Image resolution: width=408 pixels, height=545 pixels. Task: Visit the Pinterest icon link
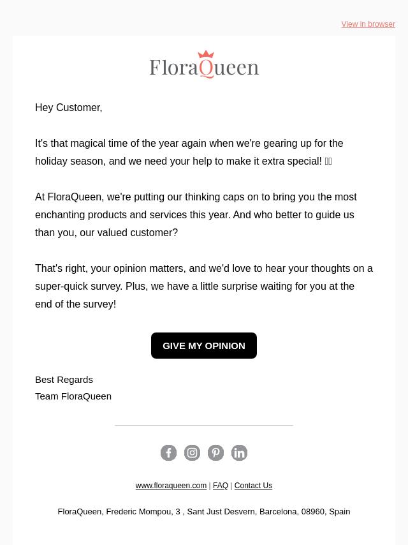[x=215, y=452]
